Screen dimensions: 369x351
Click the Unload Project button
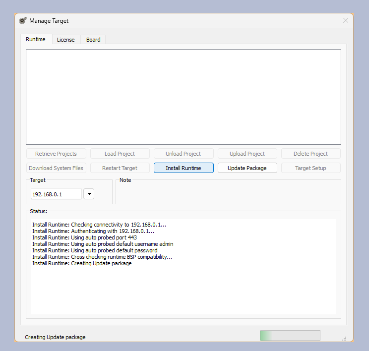point(184,154)
